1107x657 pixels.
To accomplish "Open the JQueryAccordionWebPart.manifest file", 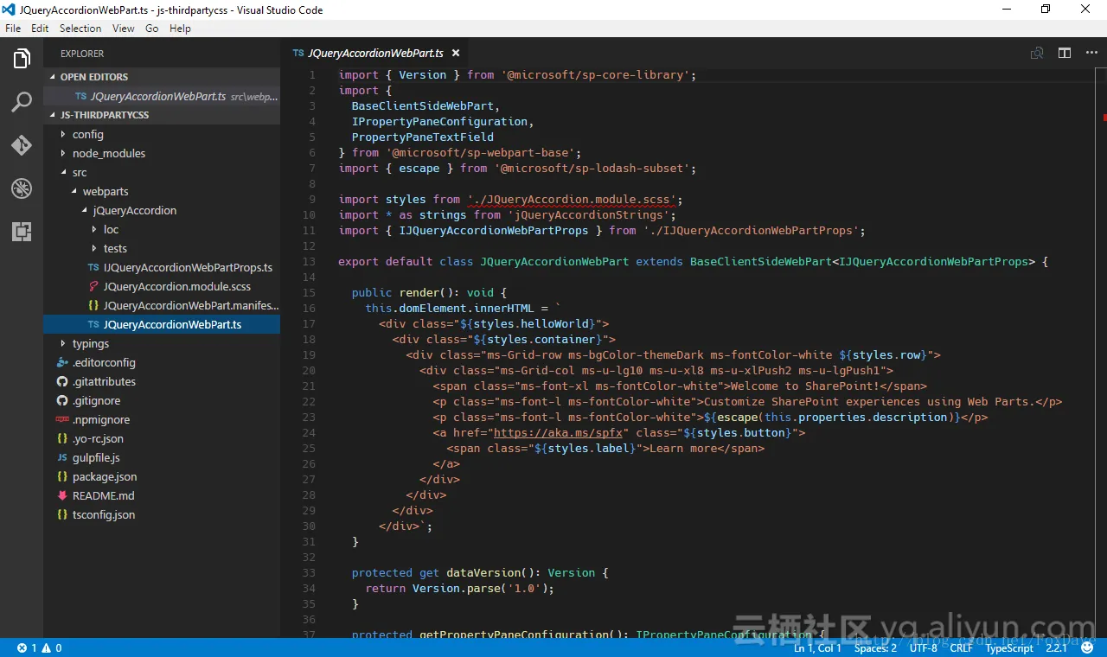I will point(162,305).
